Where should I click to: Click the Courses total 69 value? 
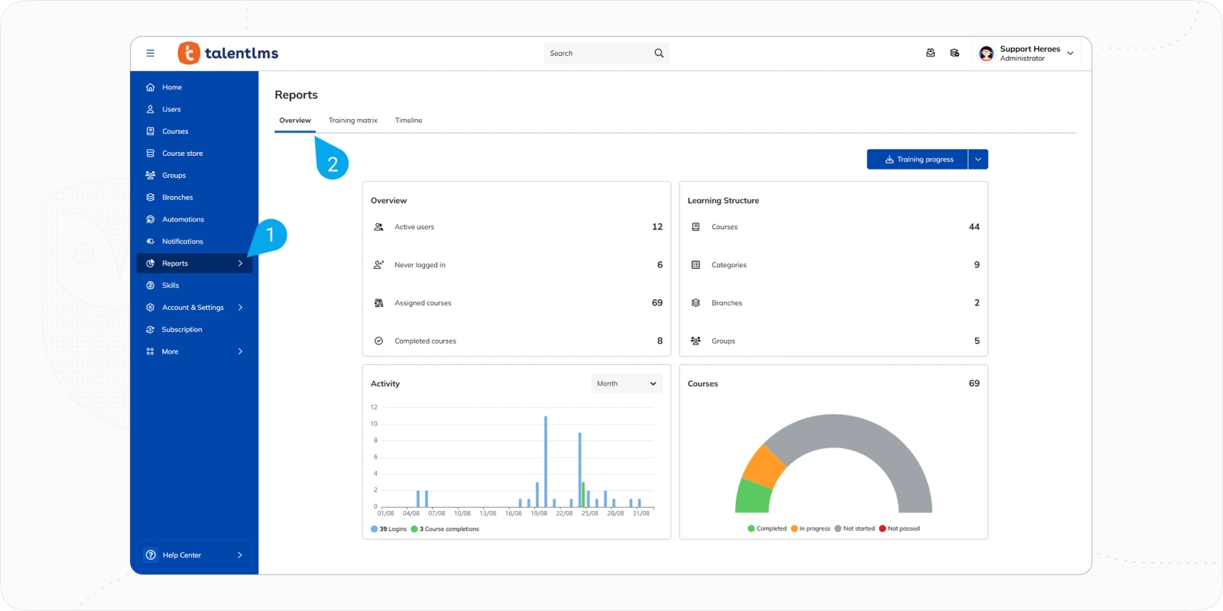[974, 383]
